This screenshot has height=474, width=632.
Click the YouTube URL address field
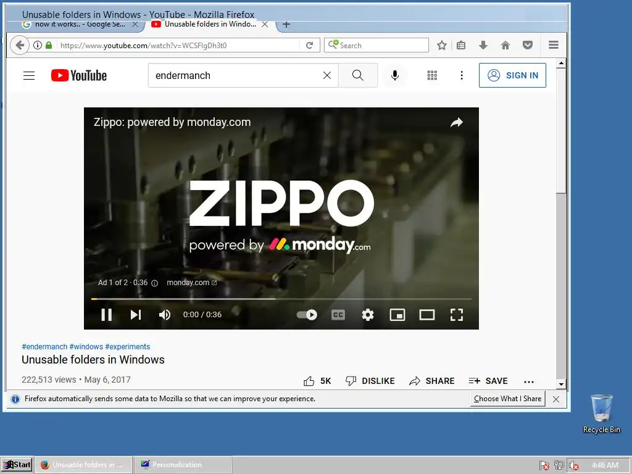point(178,45)
